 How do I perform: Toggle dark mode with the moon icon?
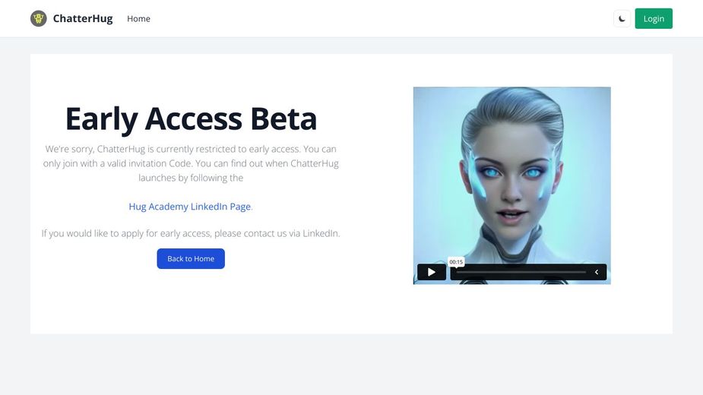click(622, 18)
